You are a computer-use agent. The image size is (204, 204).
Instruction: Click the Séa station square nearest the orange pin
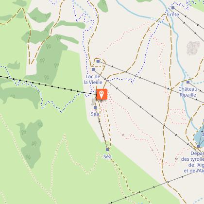point(95,107)
